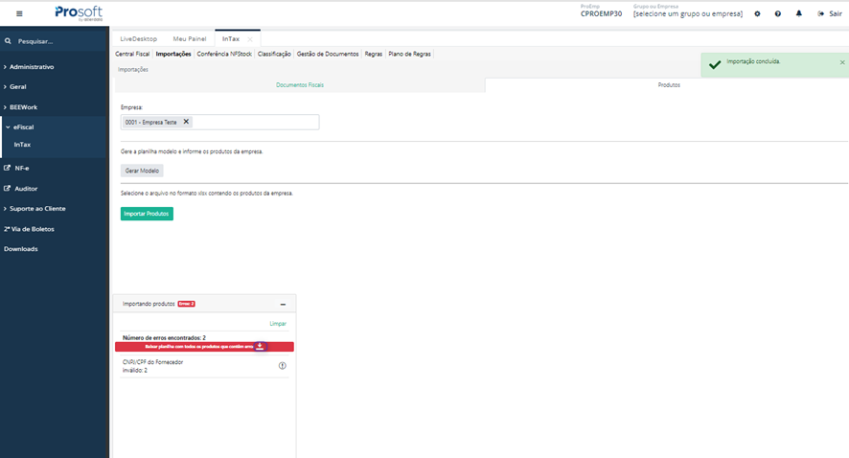Click CPROEMP30 ProEmp label

(601, 14)
